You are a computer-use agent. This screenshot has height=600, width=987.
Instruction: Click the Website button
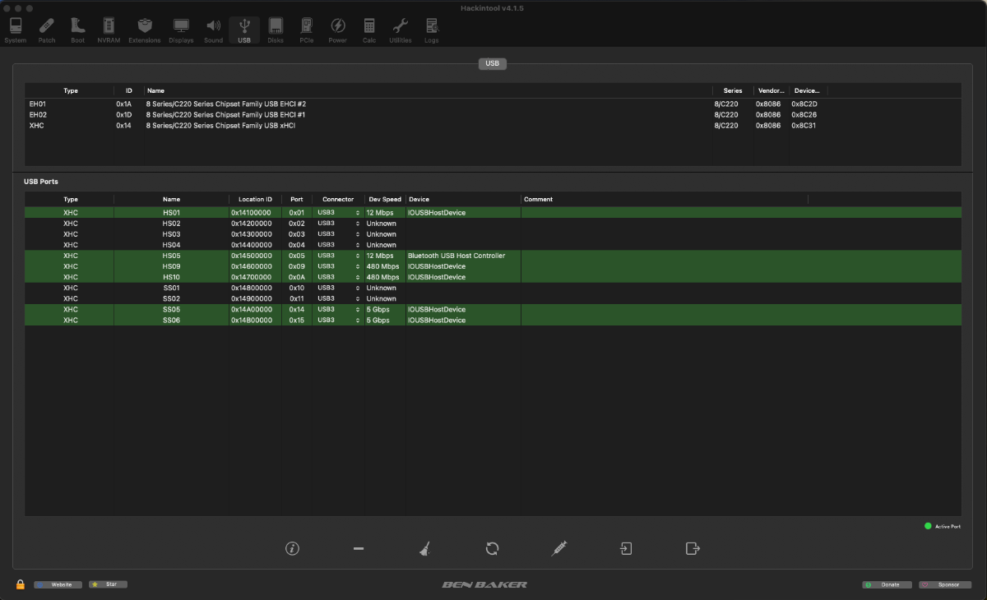click(x=58, y=584)
